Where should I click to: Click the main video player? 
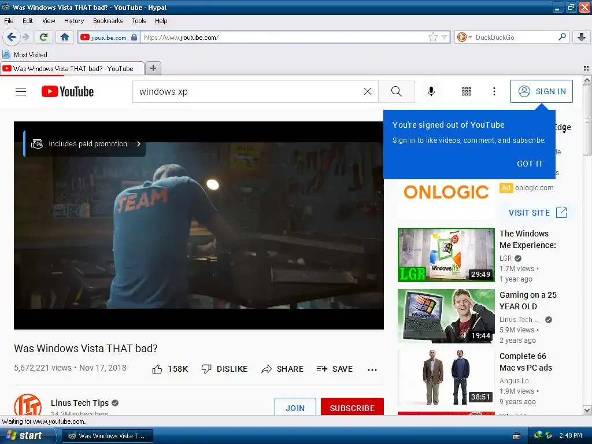(x=199, y=225)
